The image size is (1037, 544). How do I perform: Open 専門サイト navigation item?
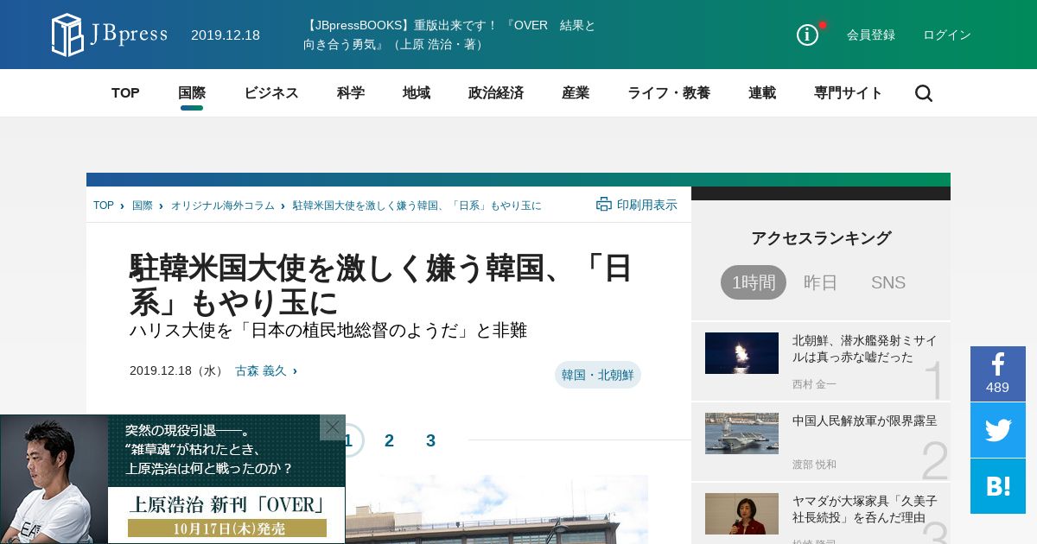[849, 93]
